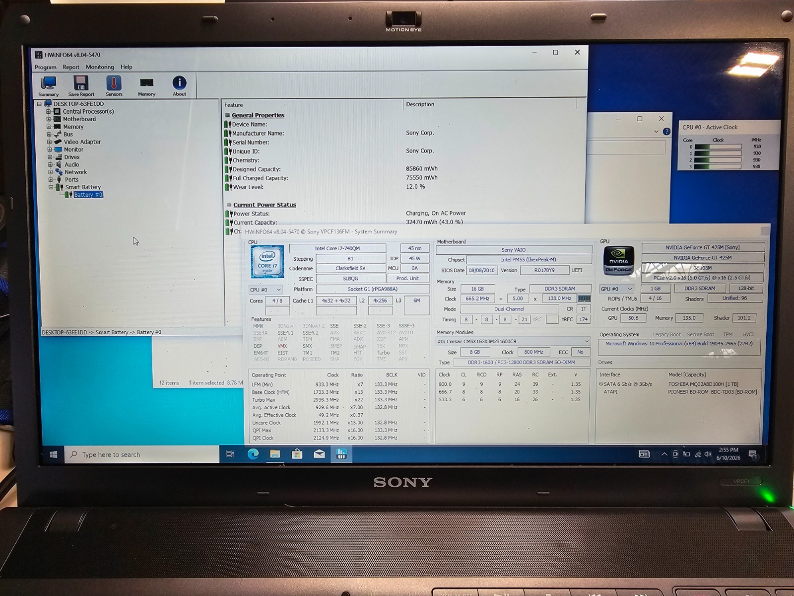Open the CPU #0 selector dropdown
Viewport: 794px width, 596px height.
coord(265,290)
